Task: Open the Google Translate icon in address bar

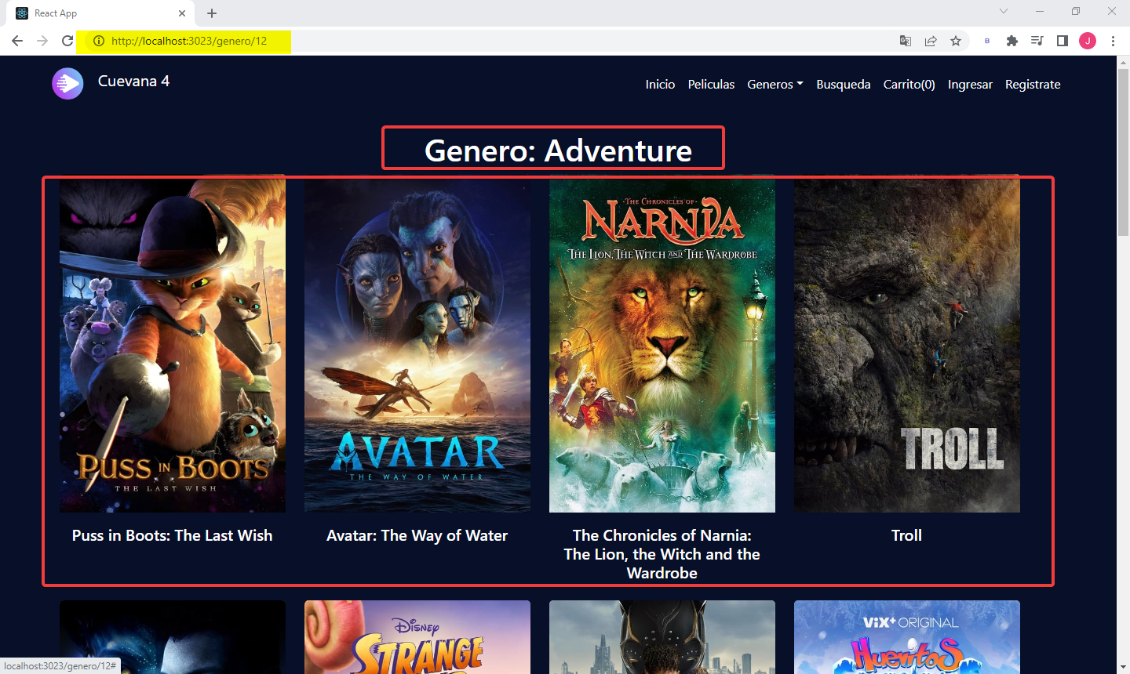Action: tap(906, 41)
